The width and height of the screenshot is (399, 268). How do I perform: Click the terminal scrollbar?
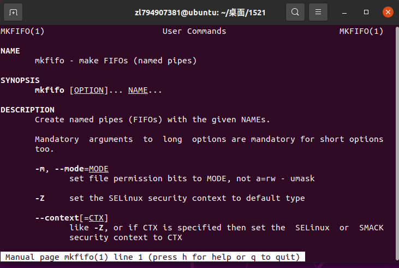click(397, 144)
